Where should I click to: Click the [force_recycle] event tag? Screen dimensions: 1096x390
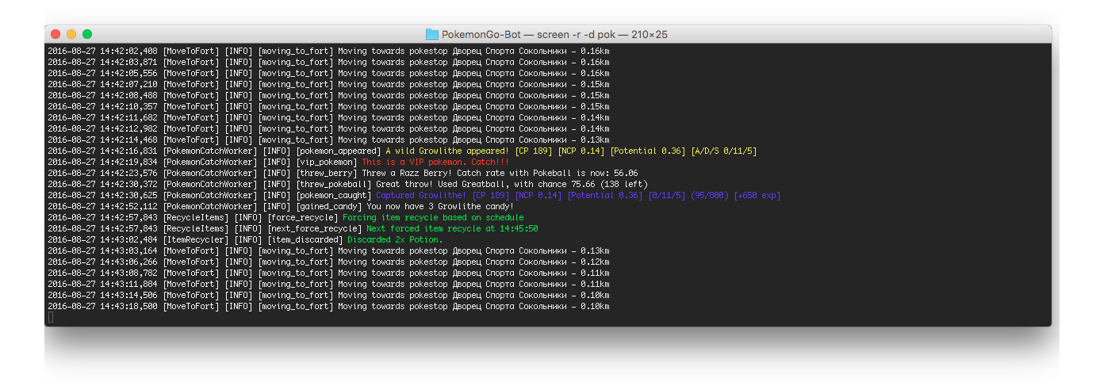coord(302,217)
